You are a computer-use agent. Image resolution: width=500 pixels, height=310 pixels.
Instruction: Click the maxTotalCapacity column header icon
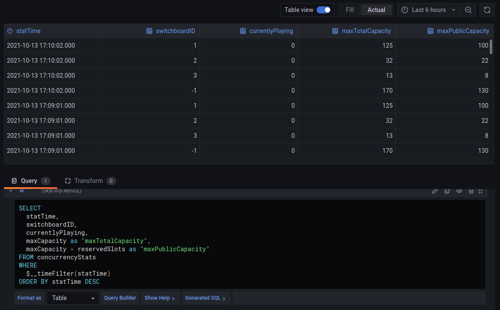point(335,31)
